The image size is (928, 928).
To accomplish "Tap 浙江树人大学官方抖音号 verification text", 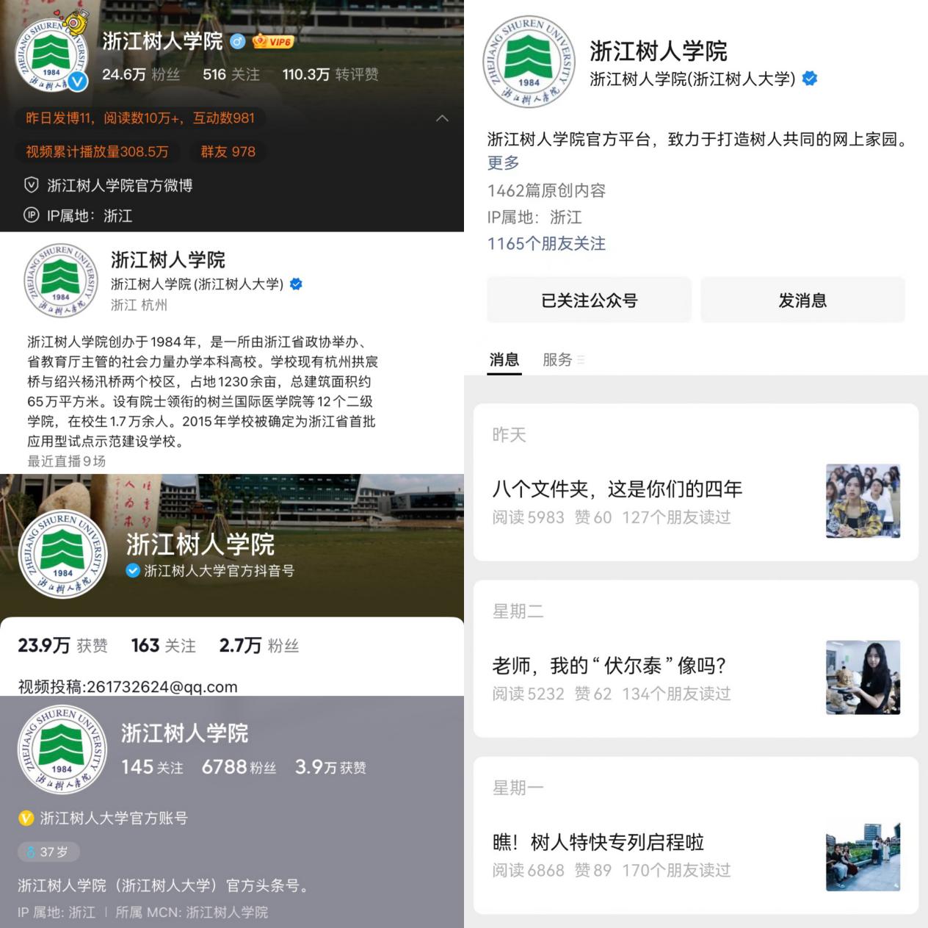I will click(220, 570).
